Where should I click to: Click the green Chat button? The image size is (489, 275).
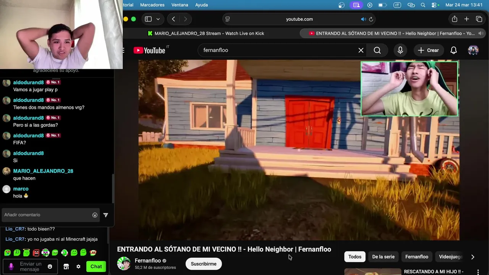coord(96,267)
